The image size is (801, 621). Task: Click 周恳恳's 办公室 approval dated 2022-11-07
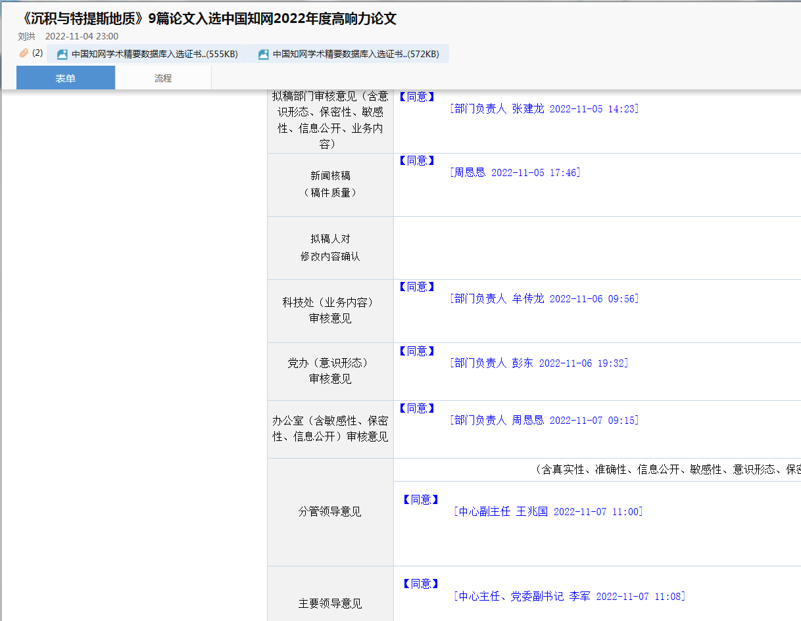pos(545,421)
